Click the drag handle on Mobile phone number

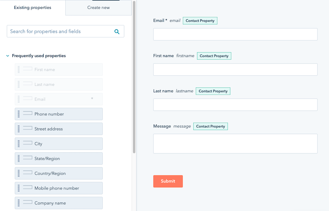[18, 188]
